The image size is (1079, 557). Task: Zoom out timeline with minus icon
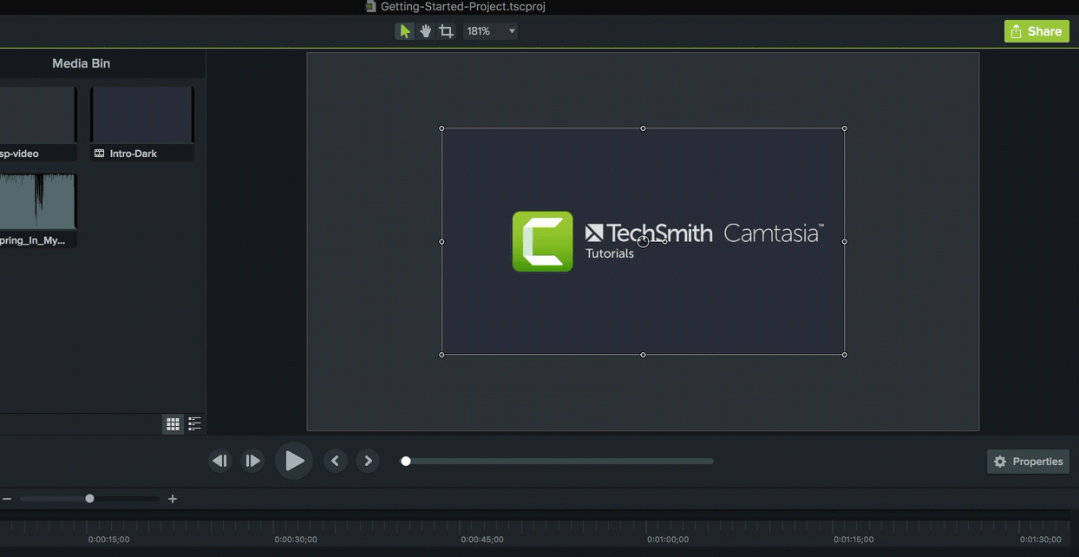click(x=7, y=499)
